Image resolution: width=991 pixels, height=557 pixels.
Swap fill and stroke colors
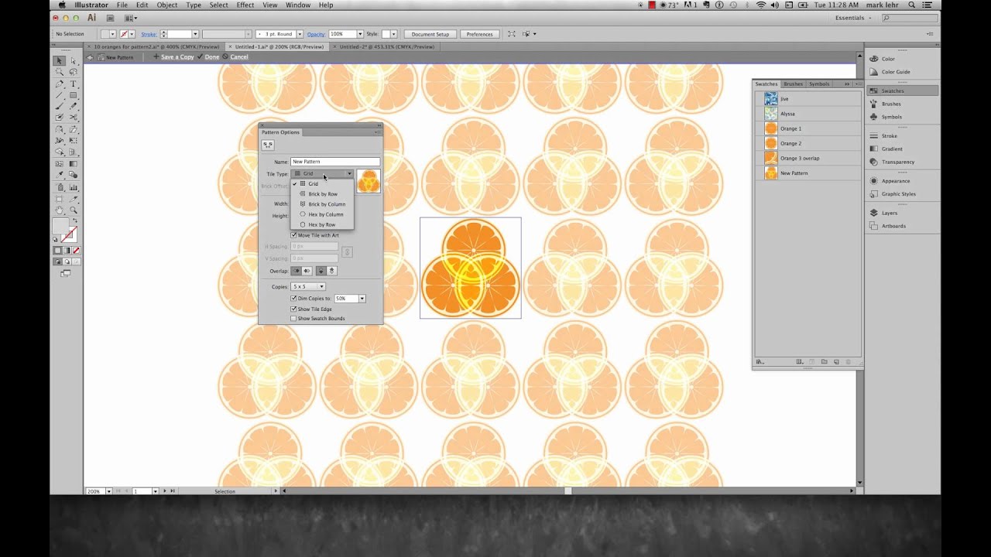tap(76, 220)
